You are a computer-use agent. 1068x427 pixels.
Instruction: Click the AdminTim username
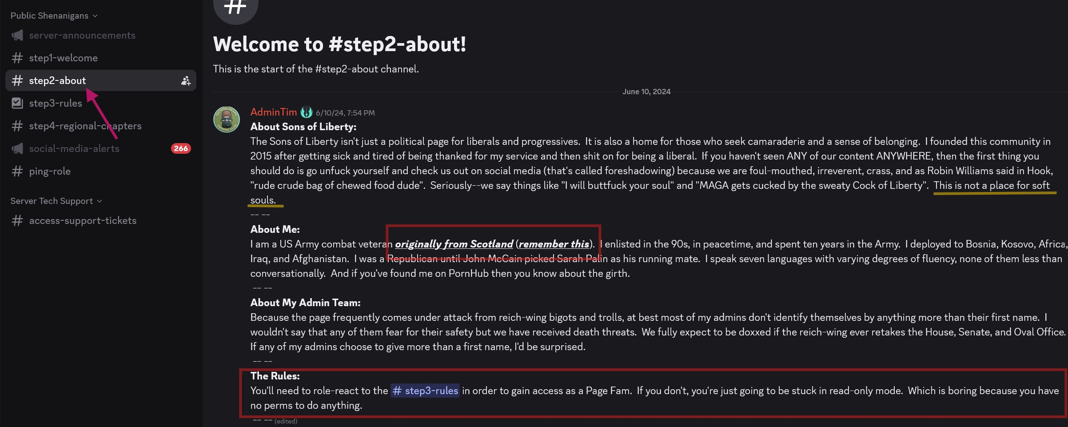point(273,112)
